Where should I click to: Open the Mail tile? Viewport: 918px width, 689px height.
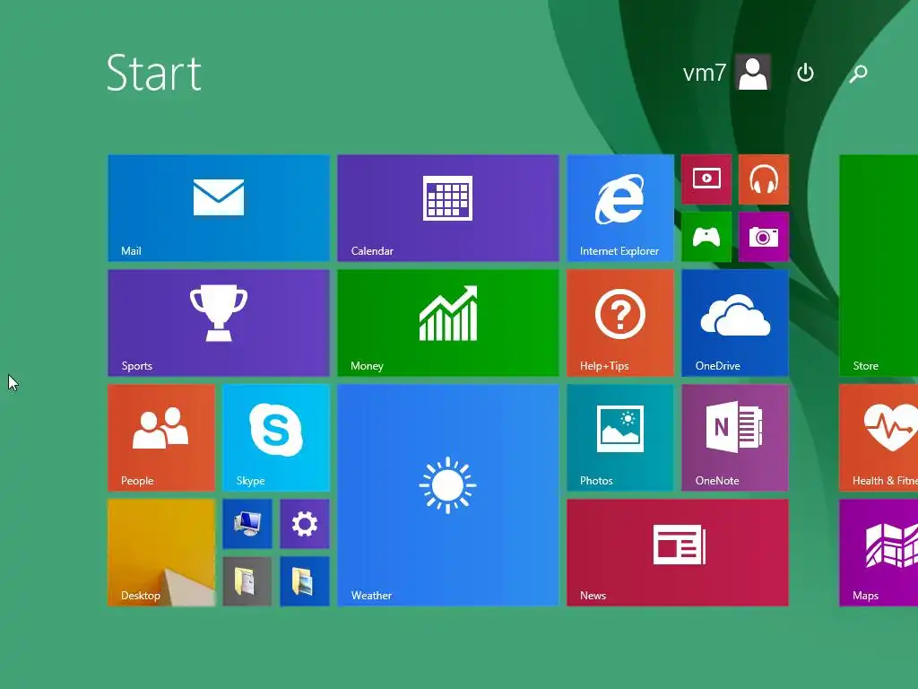click(219, 208)
